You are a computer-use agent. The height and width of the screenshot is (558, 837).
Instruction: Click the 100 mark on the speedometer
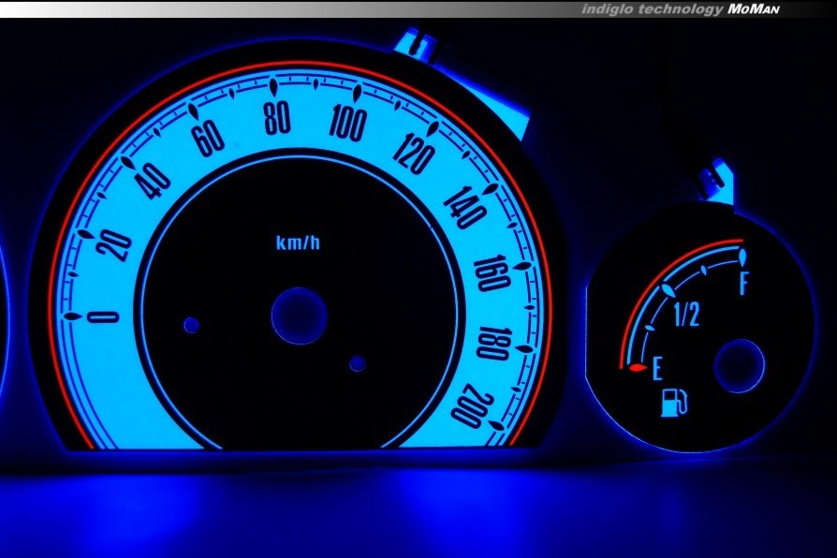(348, 123)
